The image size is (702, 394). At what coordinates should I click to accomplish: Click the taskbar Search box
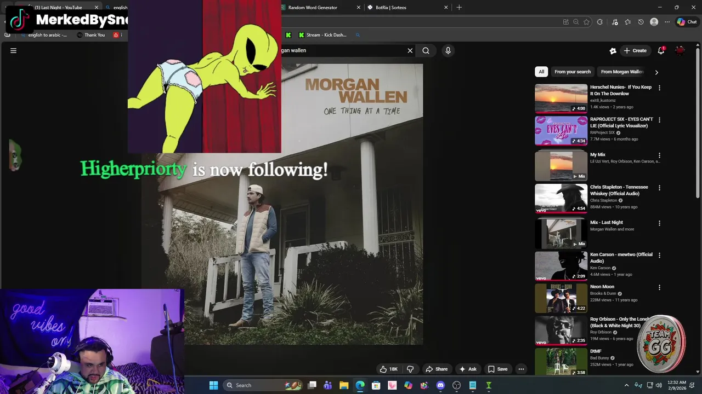coord(263,385)
